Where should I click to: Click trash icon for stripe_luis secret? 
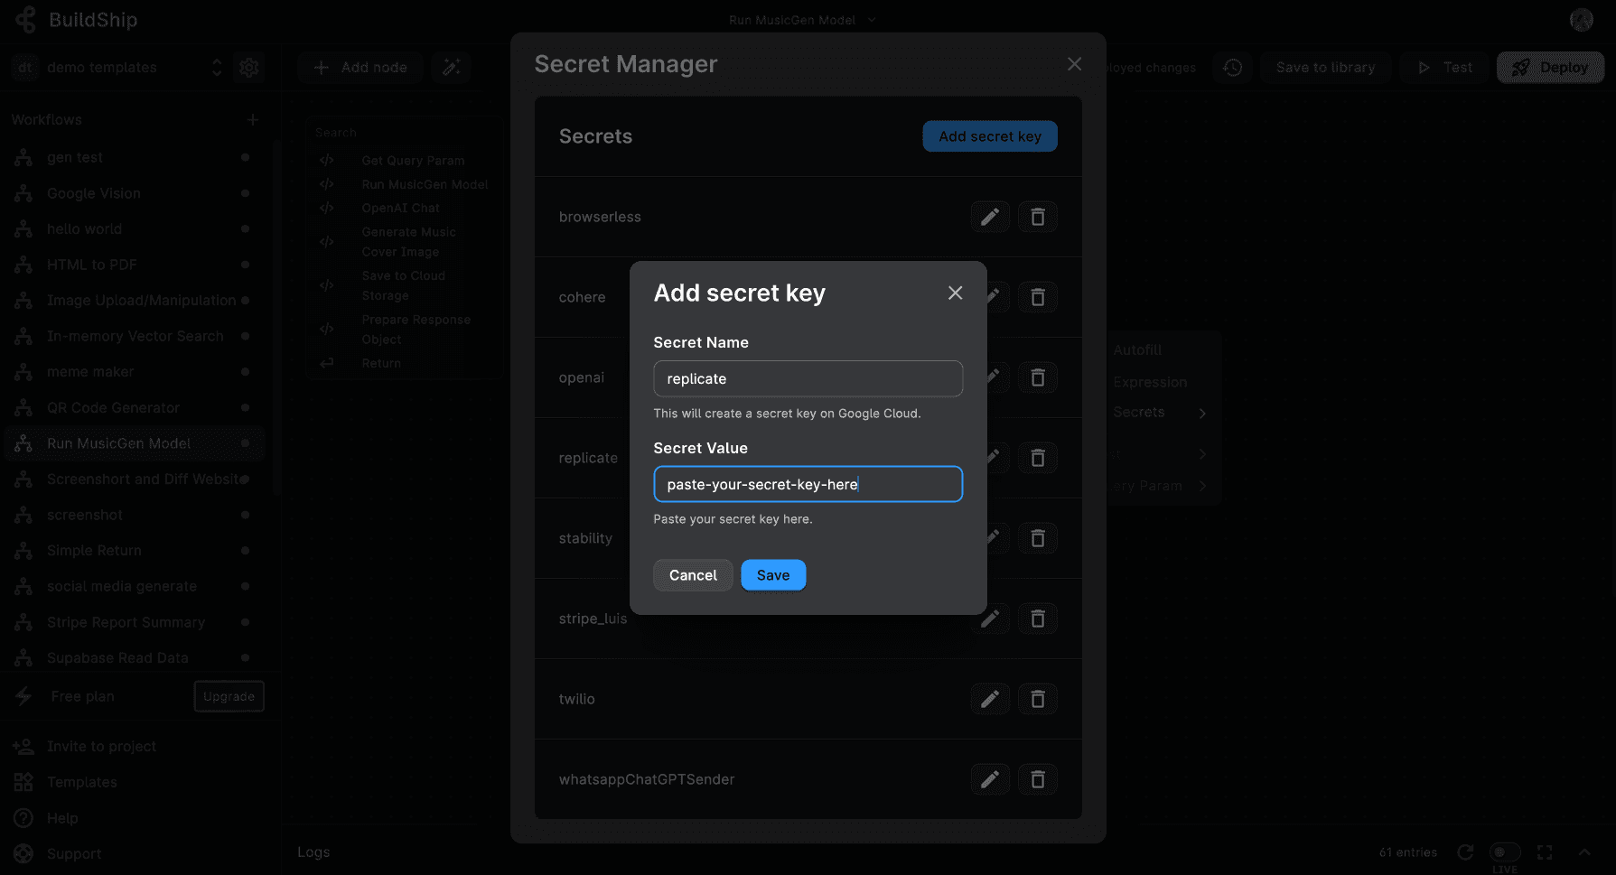coord(1037,619)
